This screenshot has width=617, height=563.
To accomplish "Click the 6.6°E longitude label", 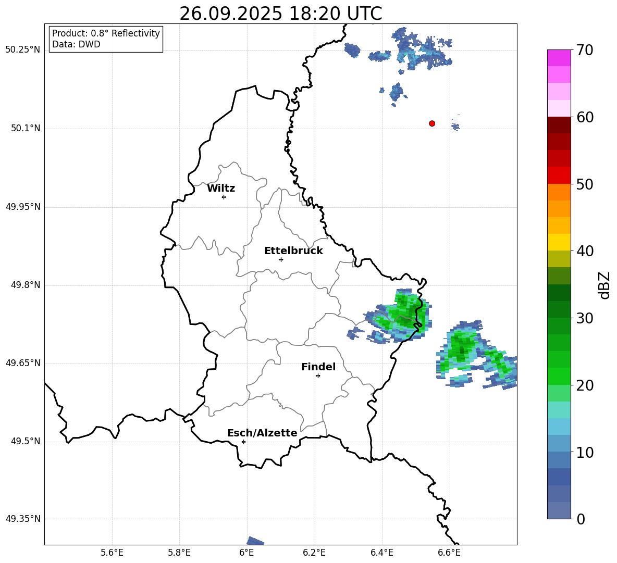I will tap(449, 553).
